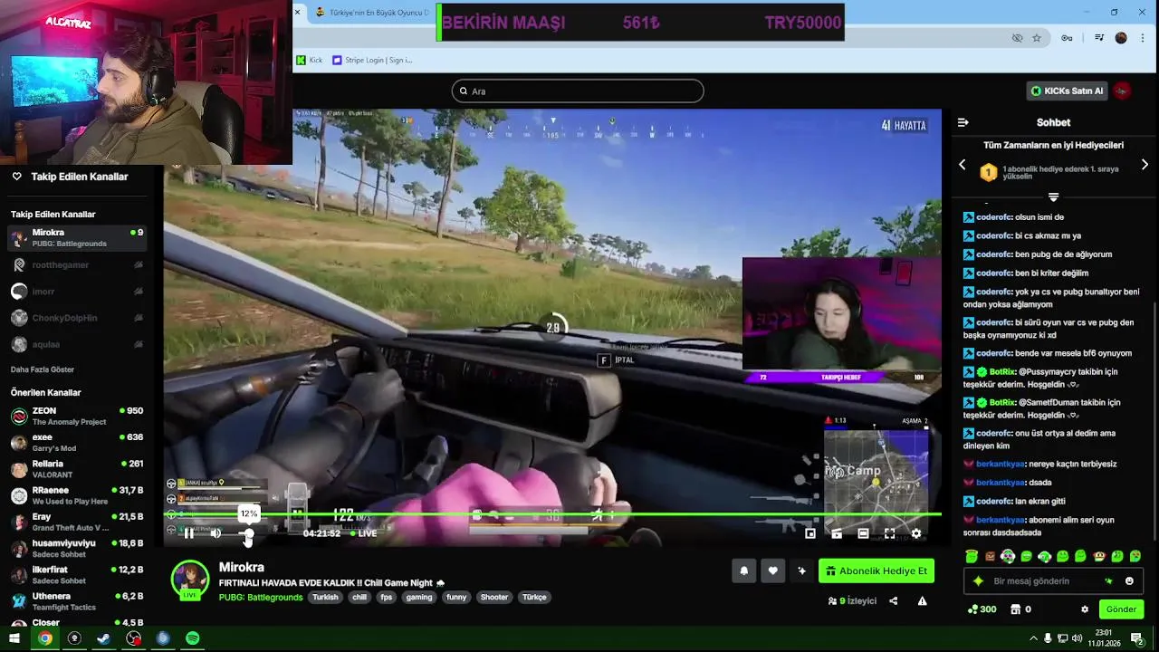
Task: Pause the live stream video
Action: coord(188,533)
